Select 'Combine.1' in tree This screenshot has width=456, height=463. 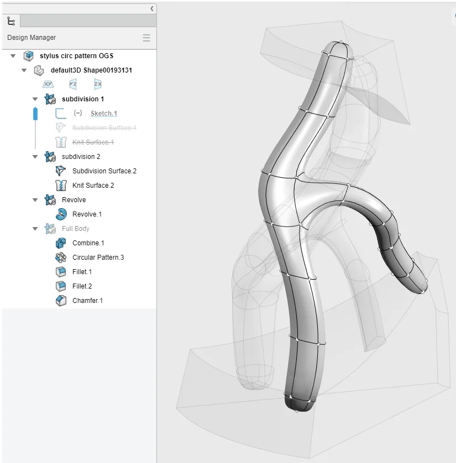pyautogui.click(x=88, y=243)
